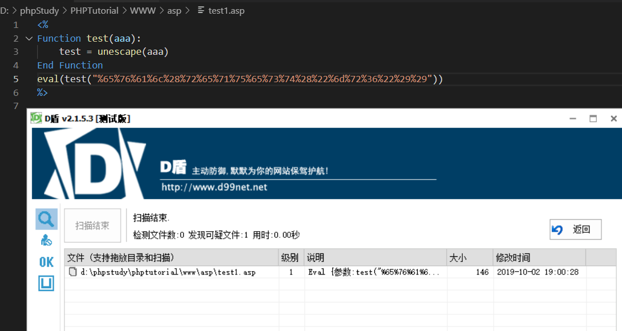Viewport: 622px width, 331px height.
Task: Click line number 3 in the editor gutter
Action: point(16,51)
